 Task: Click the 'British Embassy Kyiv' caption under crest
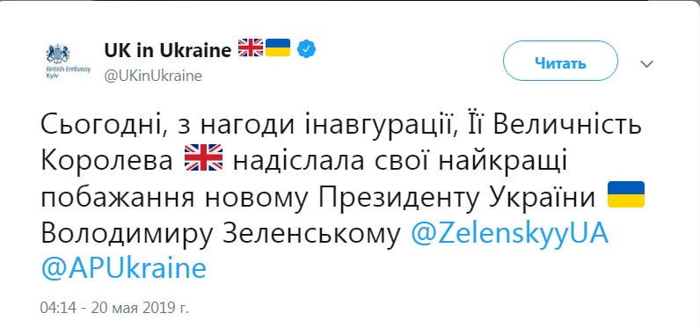pos(69,73)
